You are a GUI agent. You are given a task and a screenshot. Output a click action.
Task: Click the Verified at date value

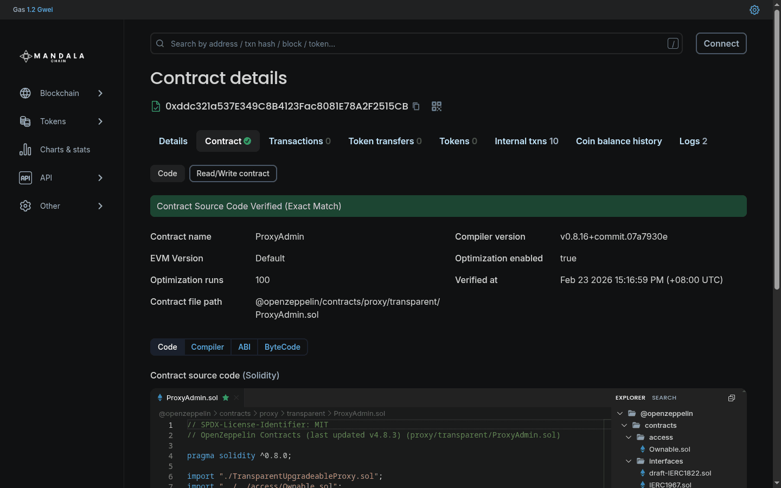click(x=642, y=280)
